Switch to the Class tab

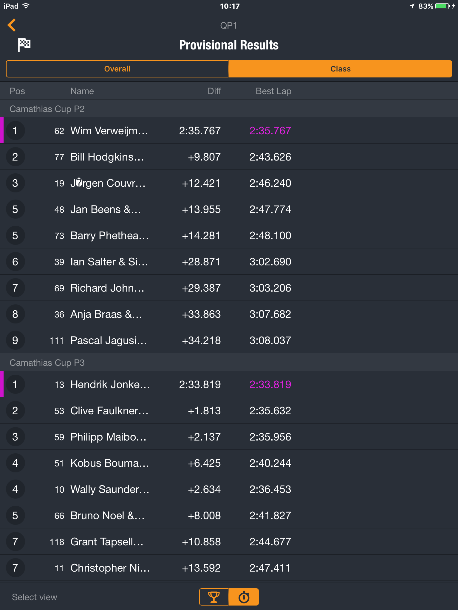coord(340,69)
